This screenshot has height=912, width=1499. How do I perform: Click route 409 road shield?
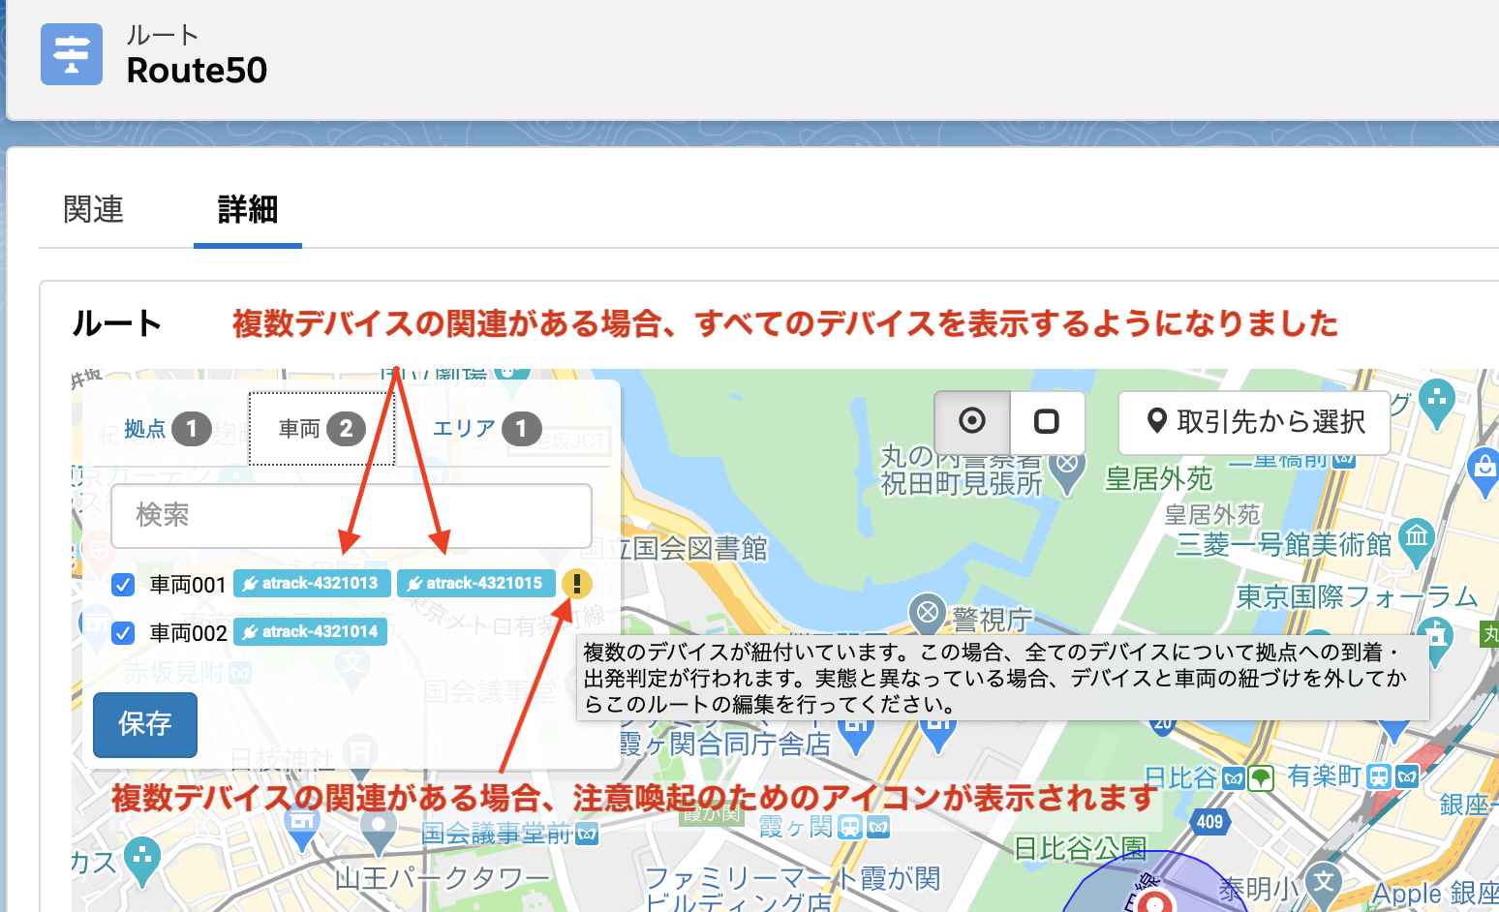tap(1209, 822)
